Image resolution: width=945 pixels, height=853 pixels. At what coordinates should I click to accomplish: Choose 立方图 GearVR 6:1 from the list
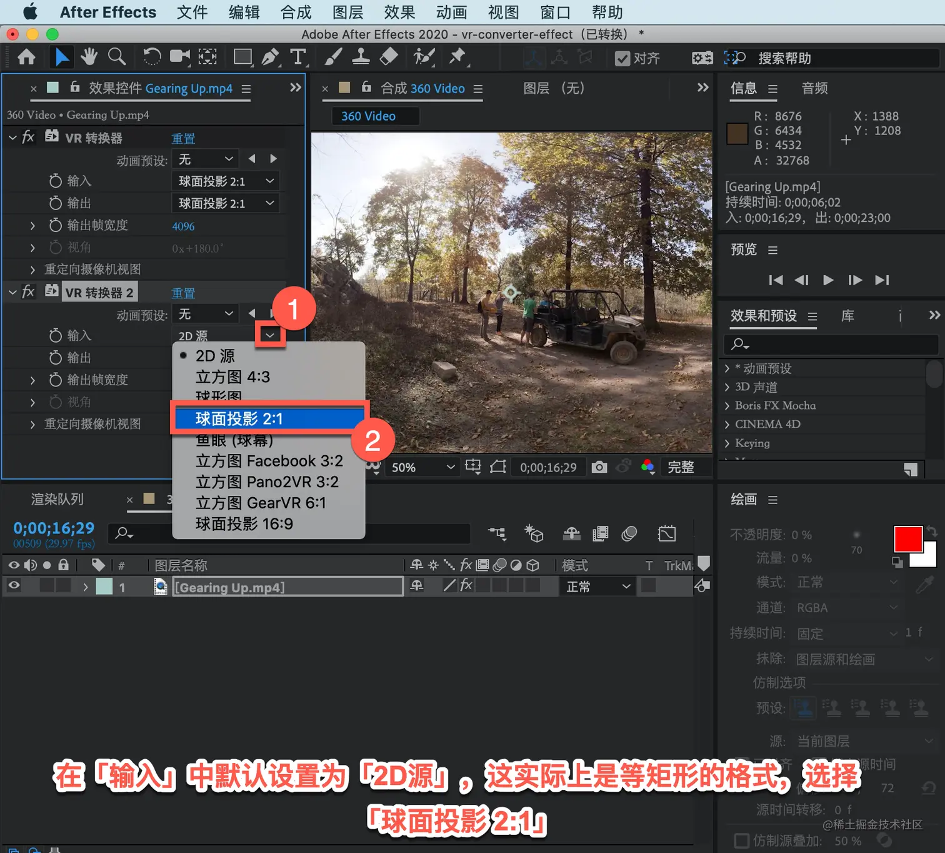[x=269, y=503]
